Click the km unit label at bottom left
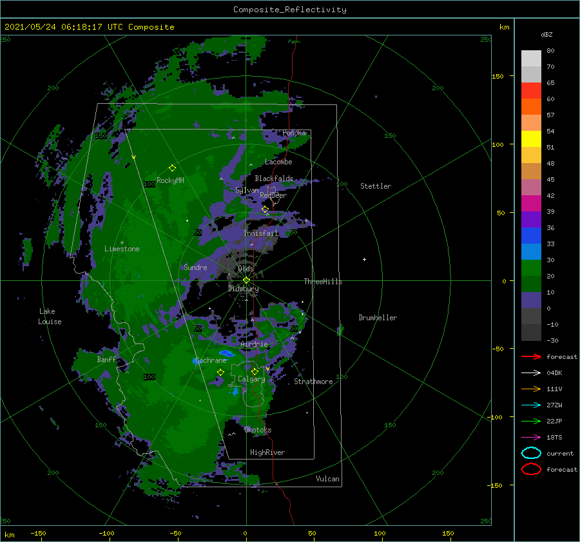This screenshot has width=580, height=542. coord(9,535)
